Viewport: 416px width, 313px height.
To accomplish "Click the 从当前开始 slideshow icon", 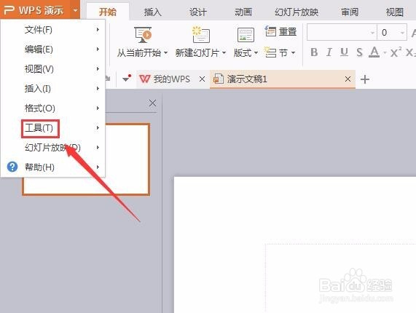I will 143,35.
